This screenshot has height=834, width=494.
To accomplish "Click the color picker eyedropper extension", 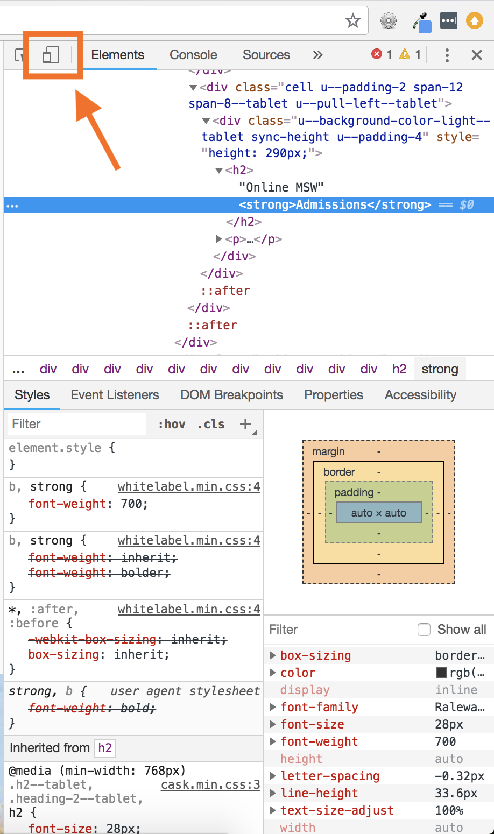I will click(421, 22).
